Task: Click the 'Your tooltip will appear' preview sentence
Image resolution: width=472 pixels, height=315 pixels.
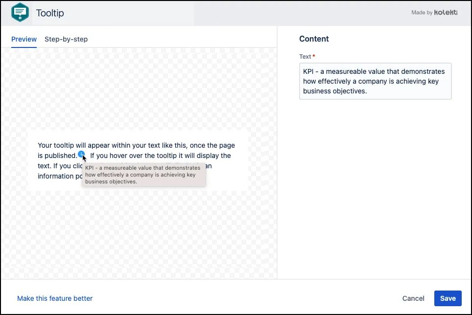Action: [136, 150]
